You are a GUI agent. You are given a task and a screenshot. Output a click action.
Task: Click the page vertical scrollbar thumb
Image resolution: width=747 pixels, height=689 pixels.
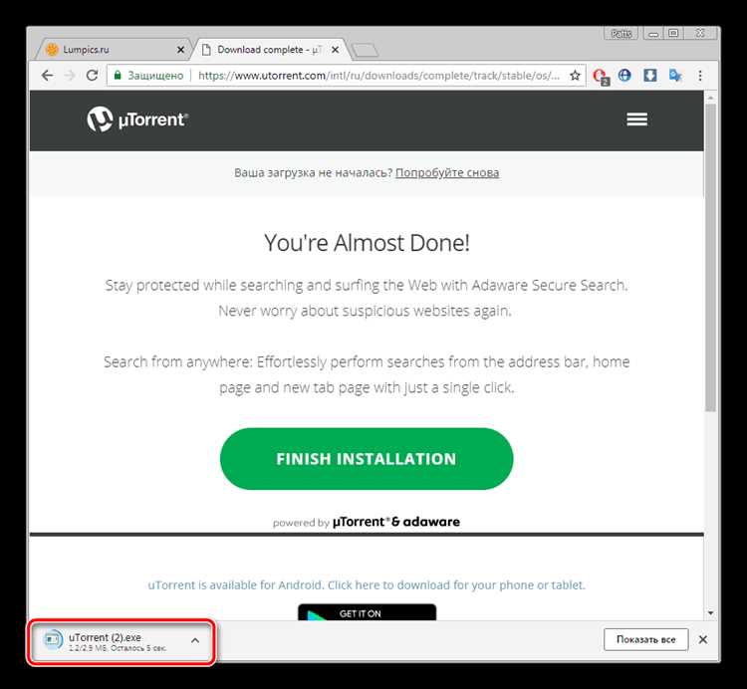(x=710, y=257)
